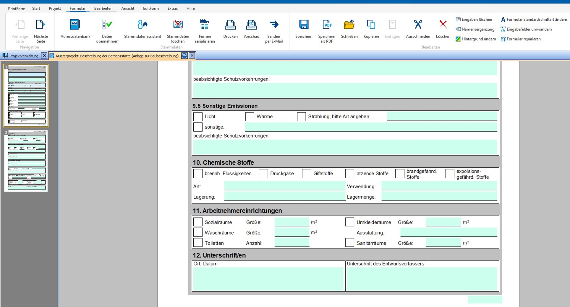Tick the Giftstoffe checkbox

pyautogui.click(x=306, y=174)
